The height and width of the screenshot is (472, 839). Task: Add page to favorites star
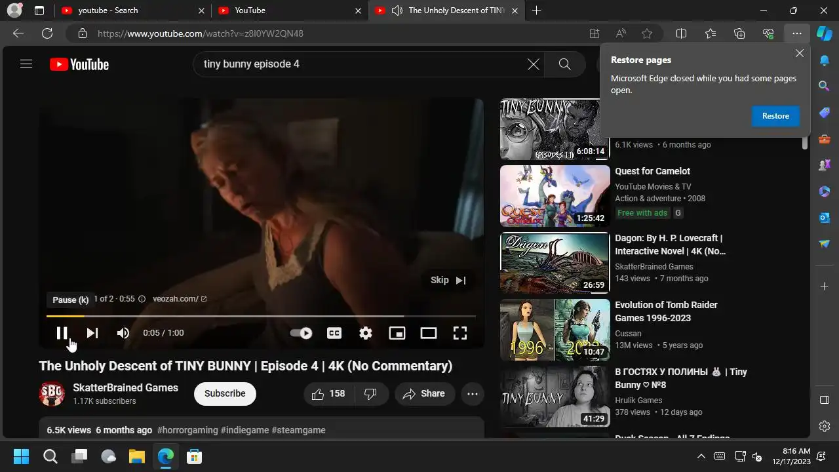point(648,33)
